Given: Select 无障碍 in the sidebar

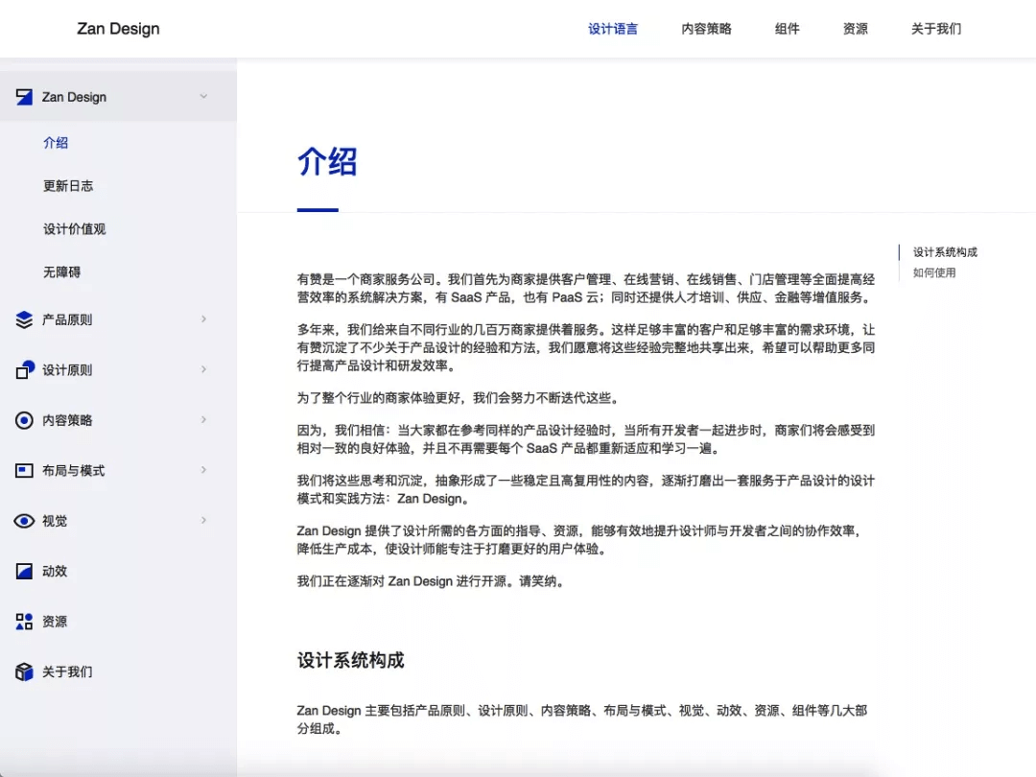Looking at the screenshot, I should [x=61, y=272].
